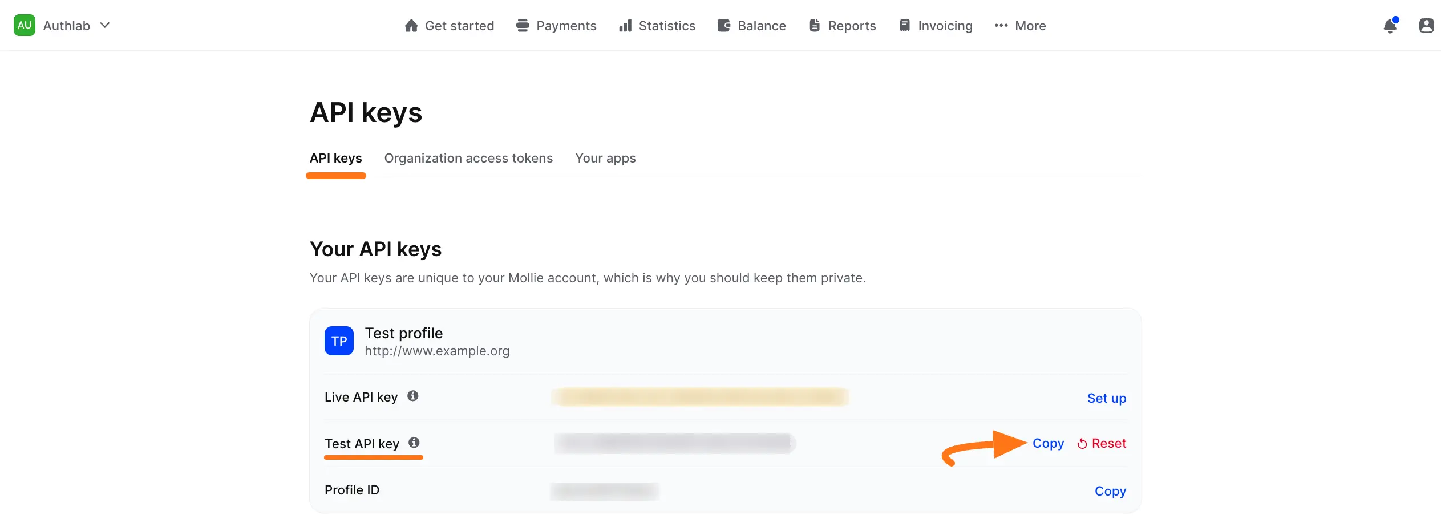Click the TP Test profile avatar

click(x=339, y=341)
